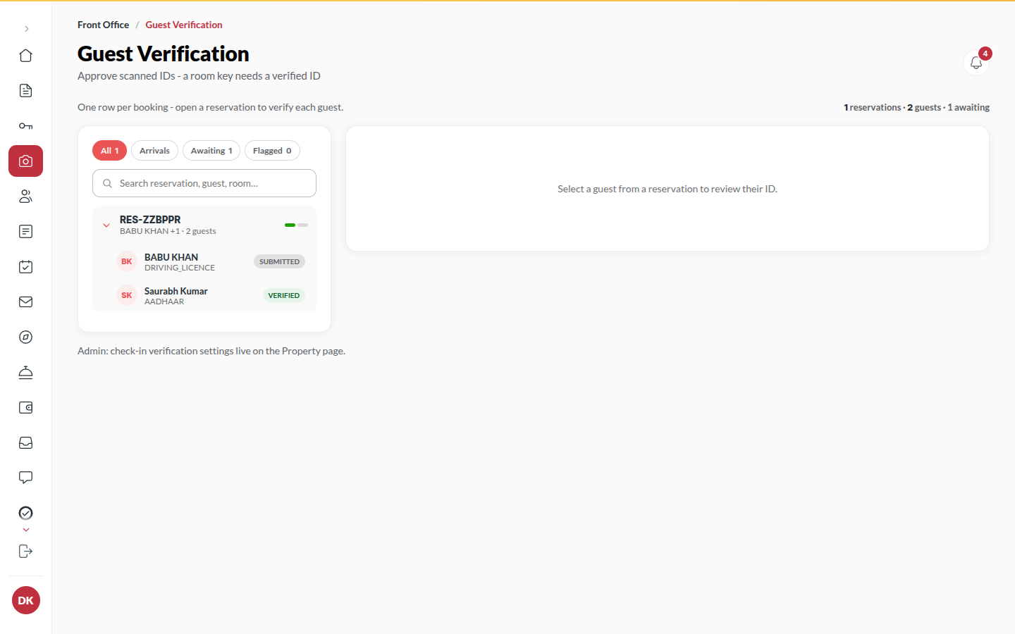
Task: Select the Arrivals filter tab
Action: [154, 151]
